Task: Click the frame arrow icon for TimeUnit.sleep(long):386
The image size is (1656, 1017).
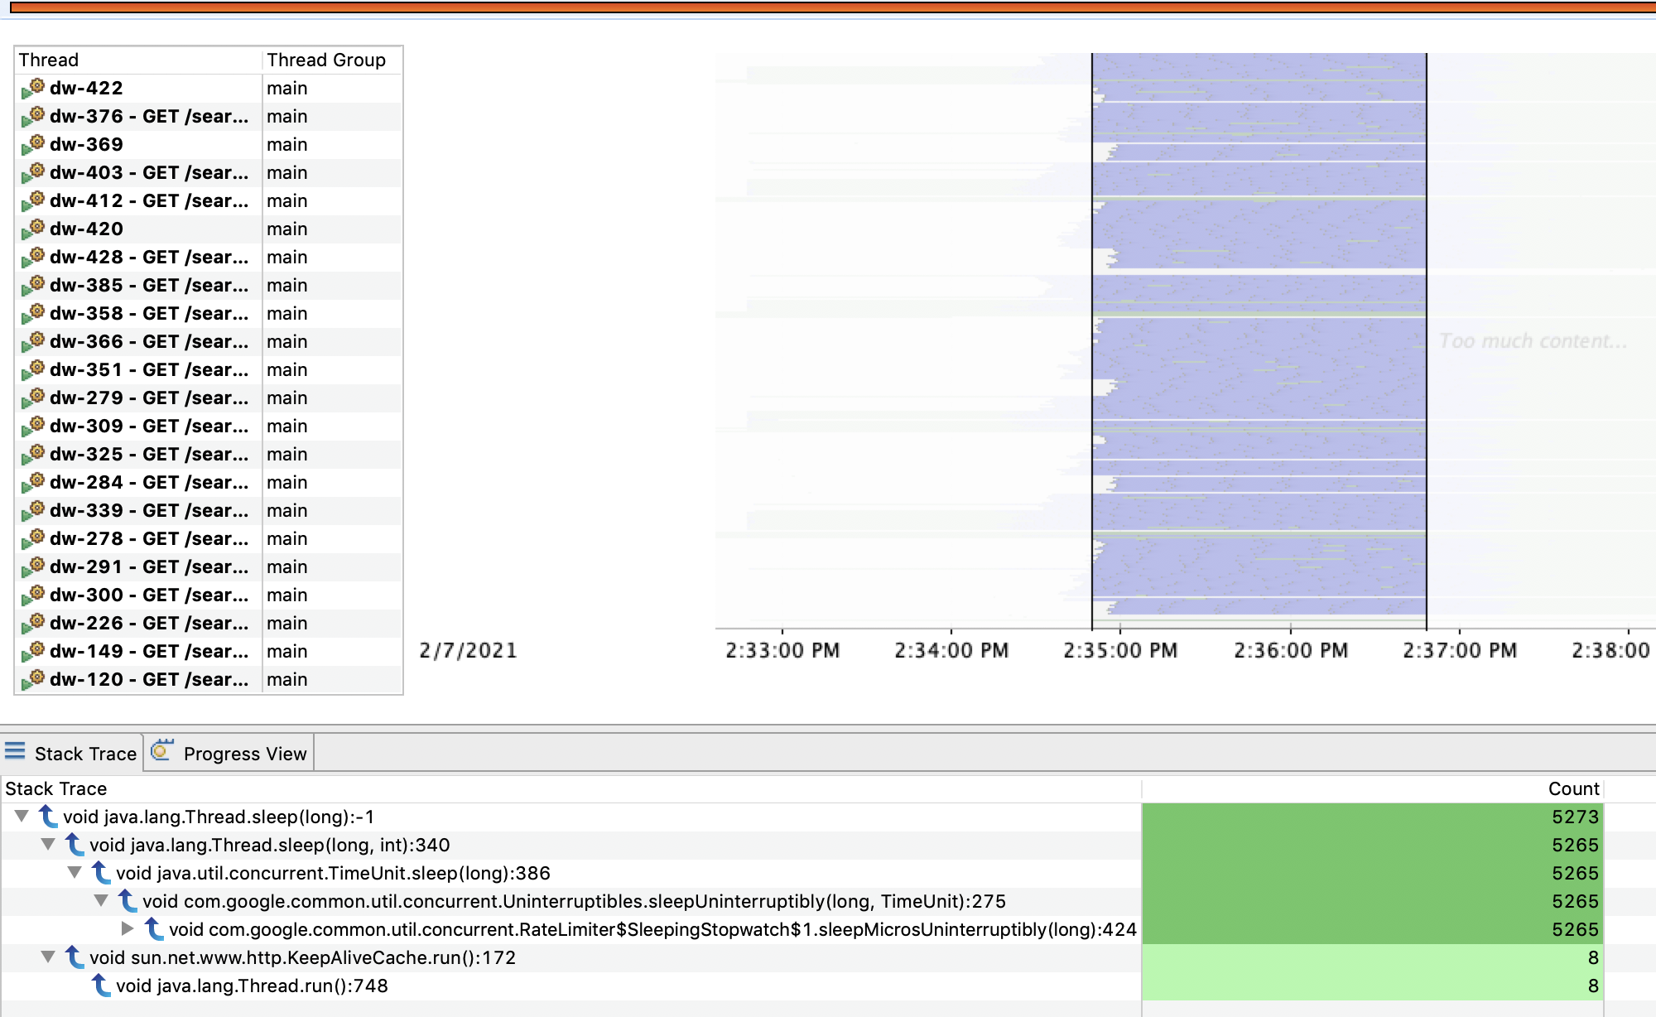Action: 101,873
